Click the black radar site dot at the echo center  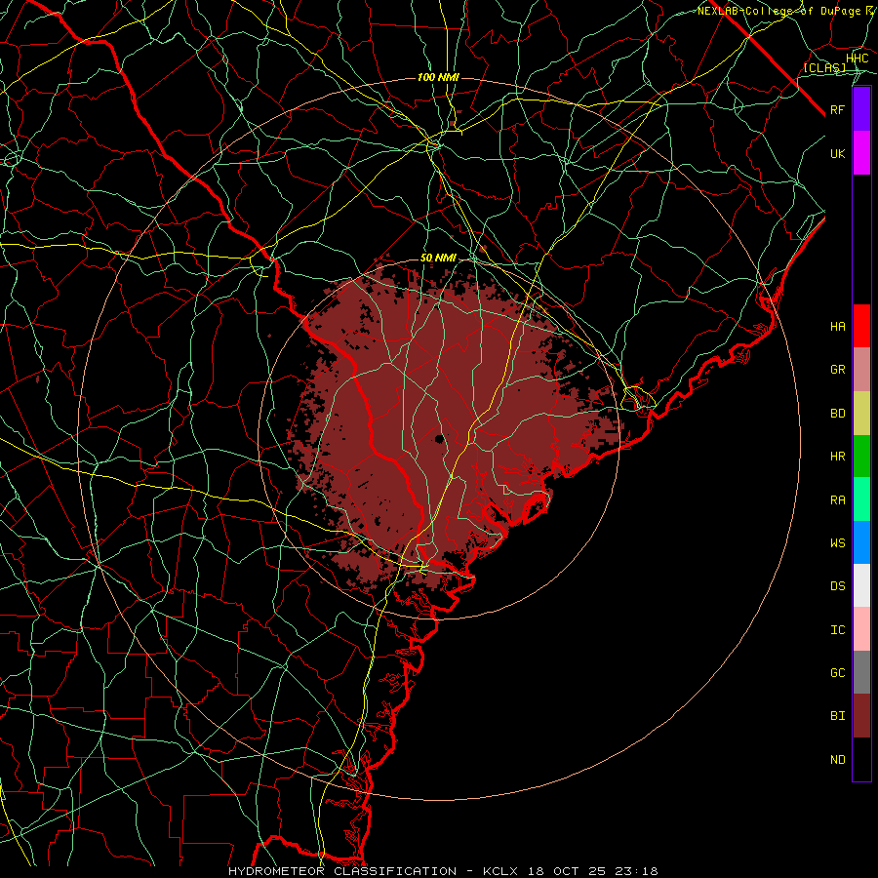click(440, 438)
